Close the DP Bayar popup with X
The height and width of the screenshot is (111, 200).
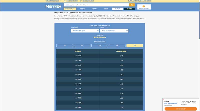tap(164, 100)
